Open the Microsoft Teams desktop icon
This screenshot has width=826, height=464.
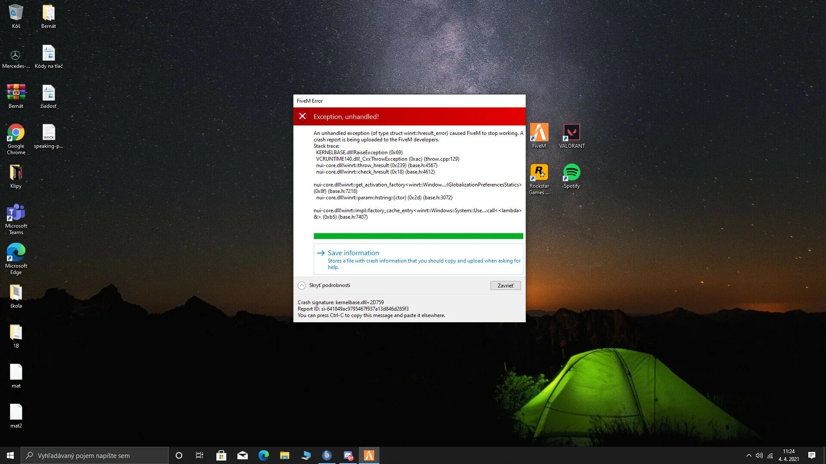click(16, 213)
